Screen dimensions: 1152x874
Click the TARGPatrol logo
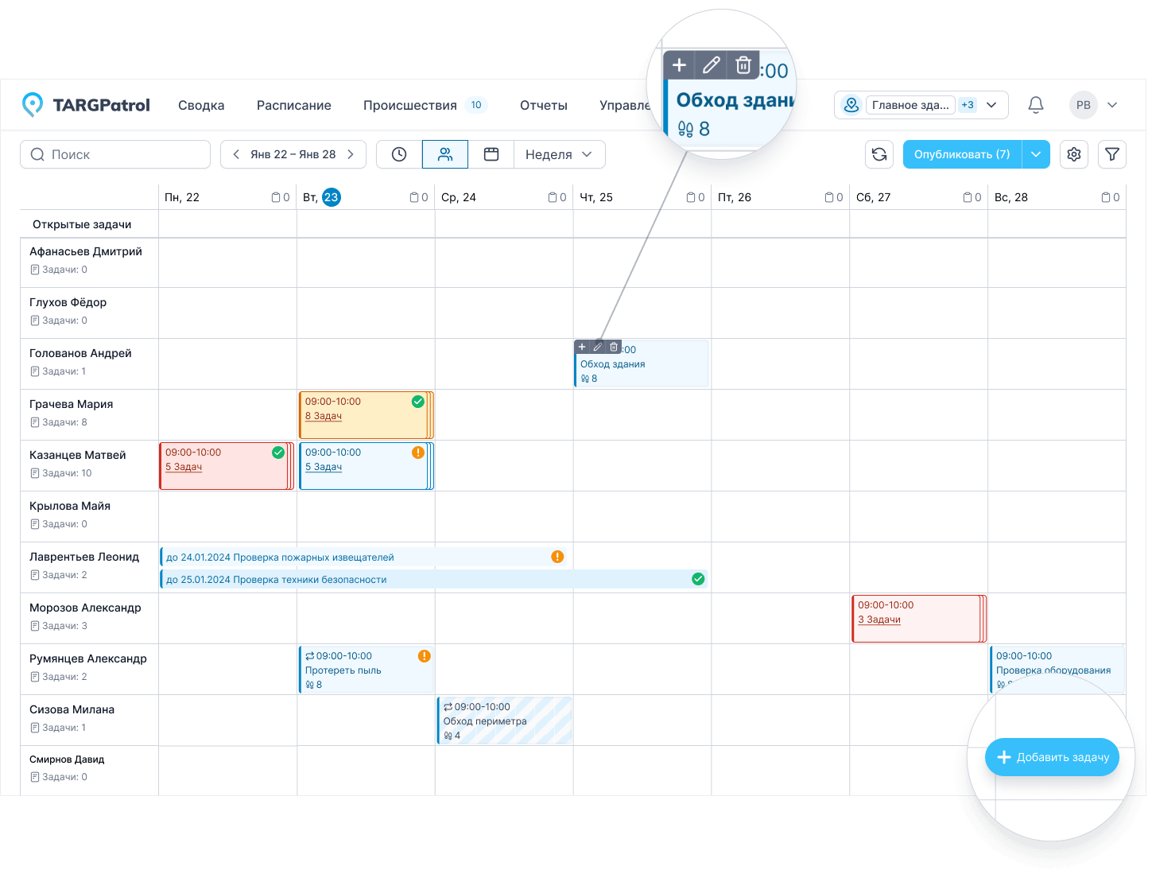tap(86, 105)
